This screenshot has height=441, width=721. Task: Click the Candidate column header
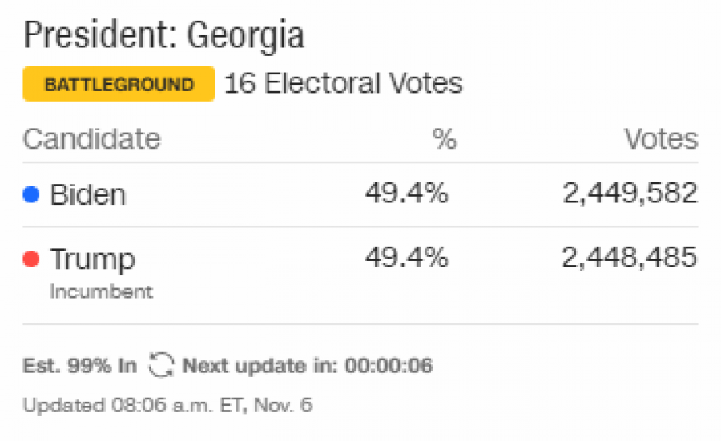92,138
